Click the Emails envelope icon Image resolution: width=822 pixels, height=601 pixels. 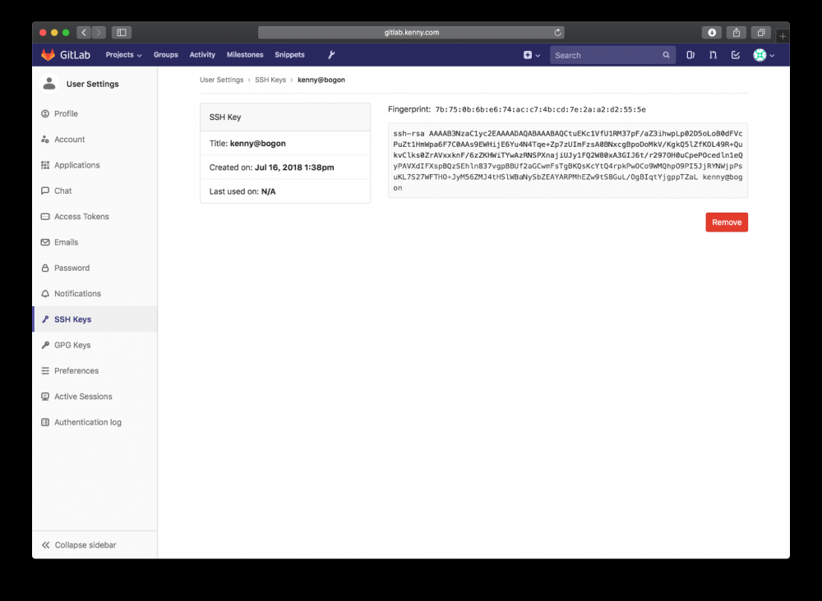tap(45, 242)
